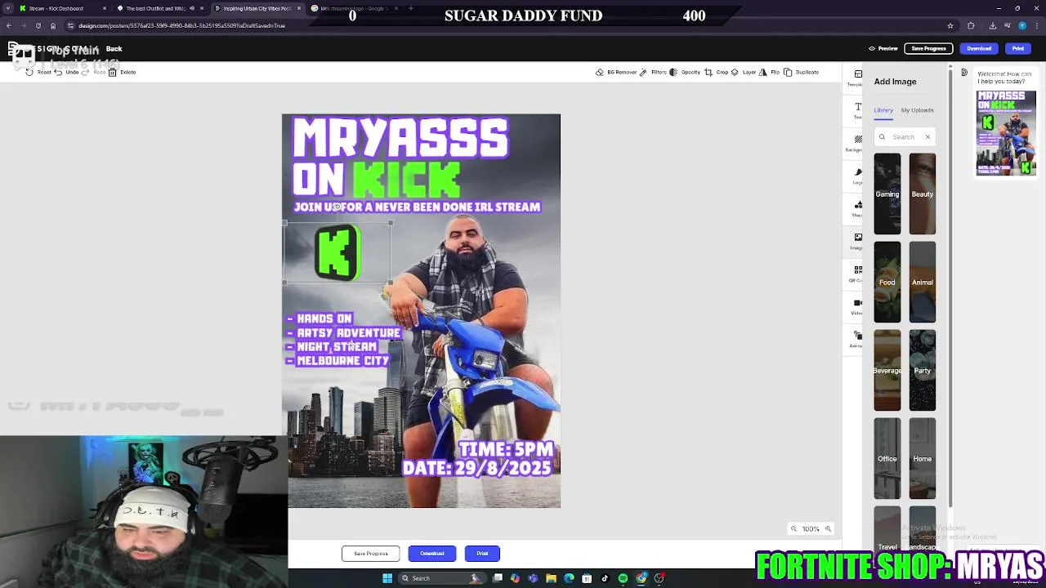Open browser extensions menu
This screenshot has width=1046, height=588.
[x=971, y=25]
